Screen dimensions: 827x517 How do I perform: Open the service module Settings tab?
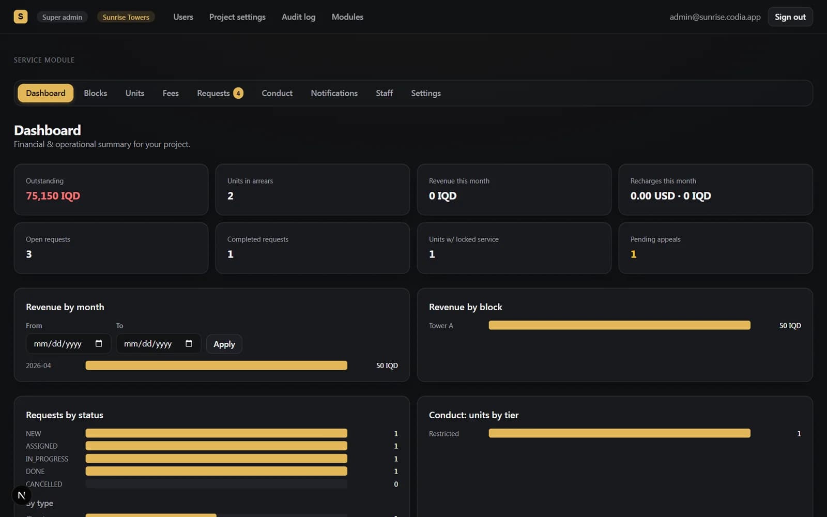point(426,93)
